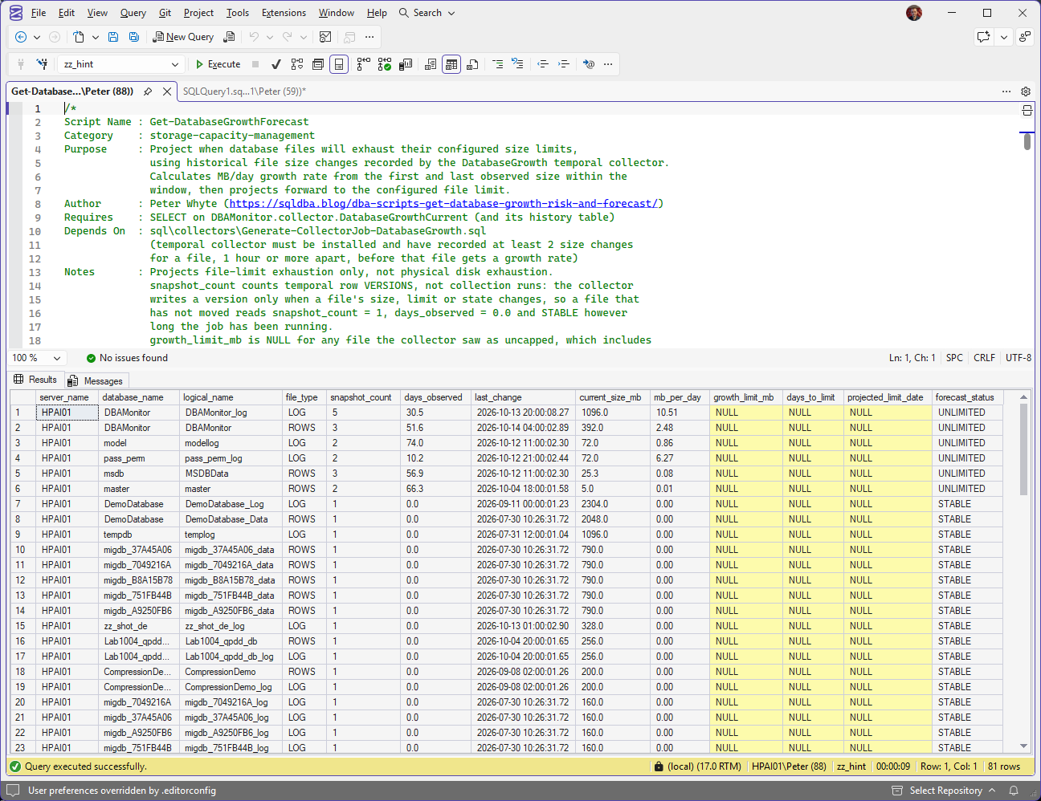Click the Navigate Backward arrow icon
1041x801 pixels.
(x=21, y=37)
